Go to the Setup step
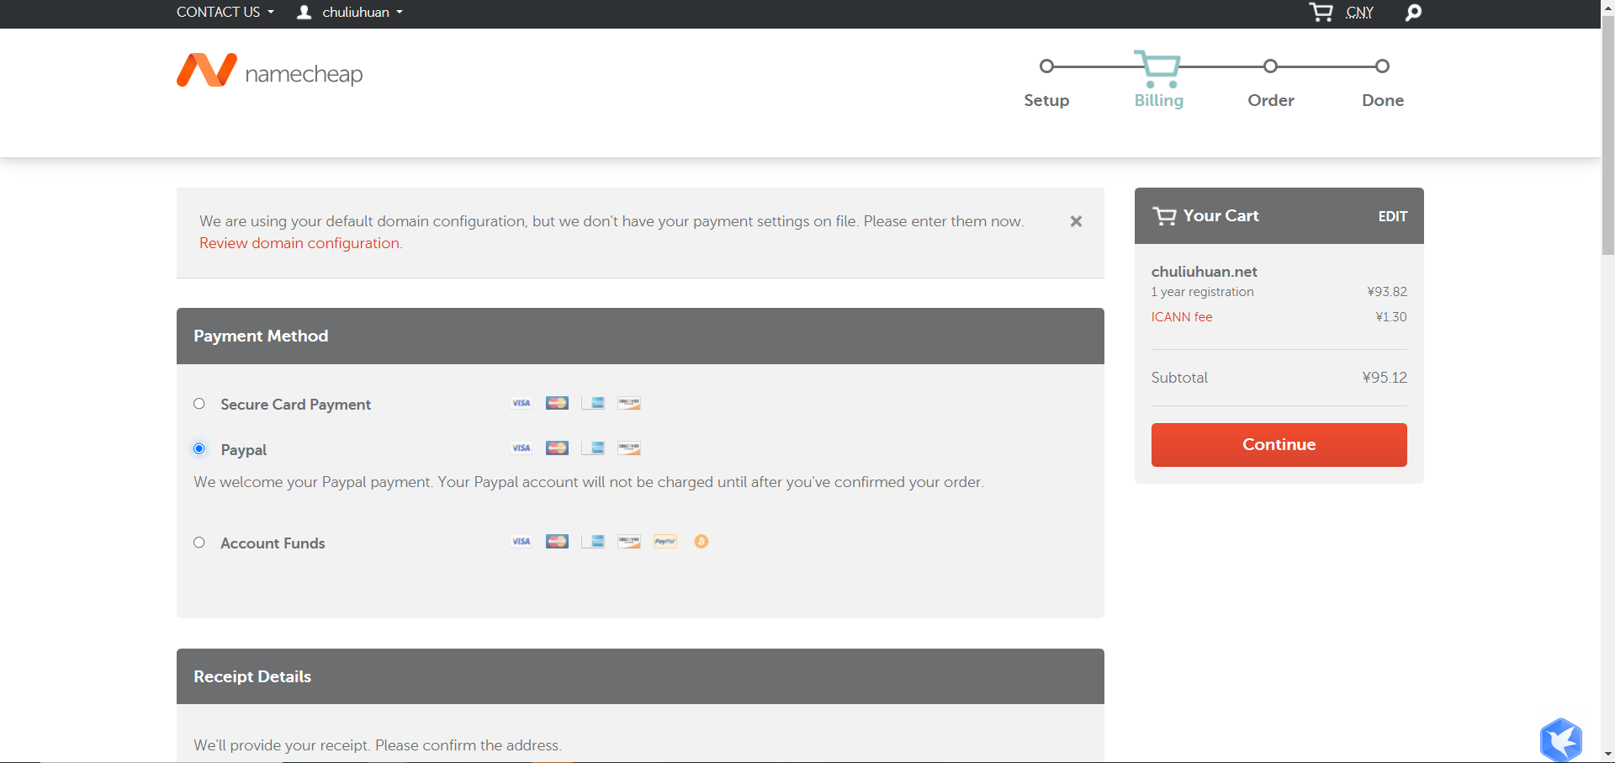The image size is (1615, 763). [1046, 100]
